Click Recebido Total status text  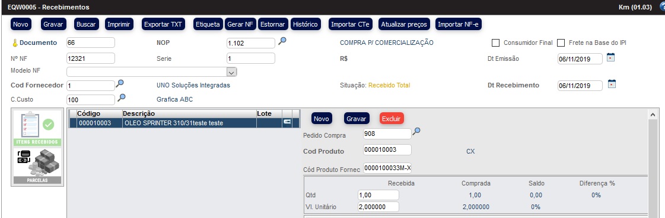click(389, 85)
